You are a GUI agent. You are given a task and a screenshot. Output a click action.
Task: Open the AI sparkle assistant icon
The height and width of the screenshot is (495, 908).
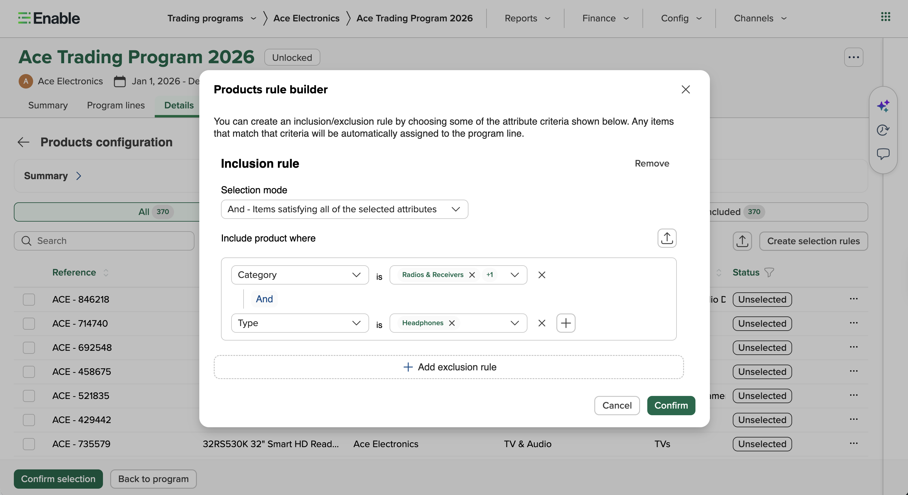[883, 106]
